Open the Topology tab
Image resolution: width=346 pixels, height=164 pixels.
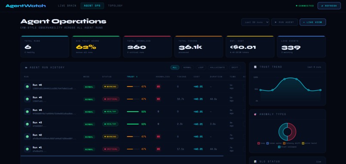(x=115, y=6)
